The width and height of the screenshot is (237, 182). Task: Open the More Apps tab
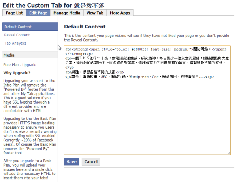point(120,13)
